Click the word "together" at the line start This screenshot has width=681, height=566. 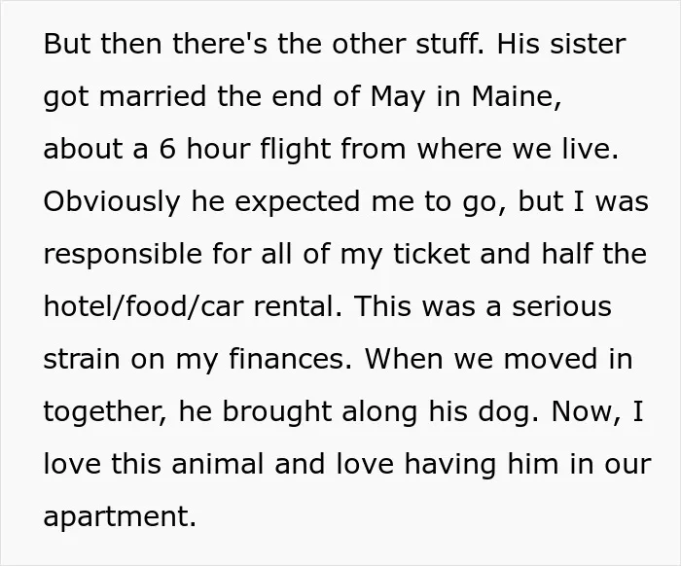click(102, 412)
